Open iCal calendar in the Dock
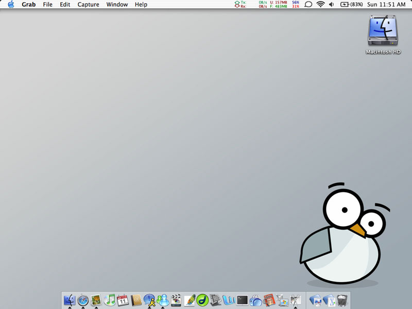Image resolution: width=412 pixels, height=309 pixels. 123,300
